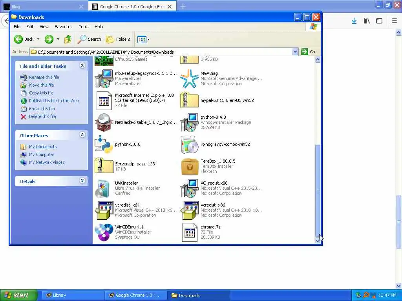Expand the Address bar dropdown
This screenshot has width=402, height=301.
click(x=295, y=52)
